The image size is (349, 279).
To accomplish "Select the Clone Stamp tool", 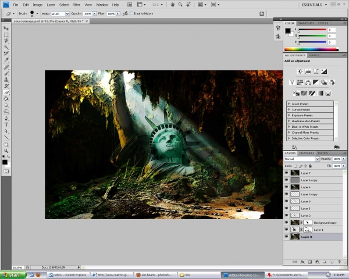I will click(x=6, y=80).
